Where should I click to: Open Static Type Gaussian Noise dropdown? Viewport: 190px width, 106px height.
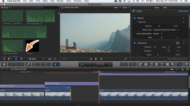click(166, 30)
